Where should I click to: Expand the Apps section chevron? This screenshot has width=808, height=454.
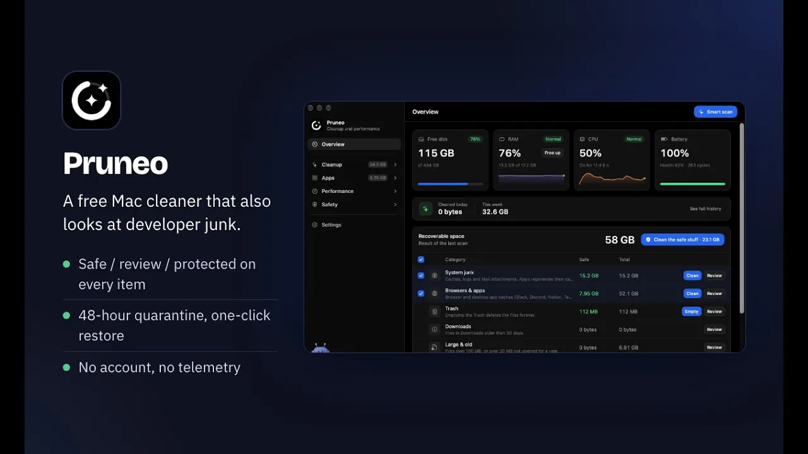pyautogui.click(x=395, y=178)
